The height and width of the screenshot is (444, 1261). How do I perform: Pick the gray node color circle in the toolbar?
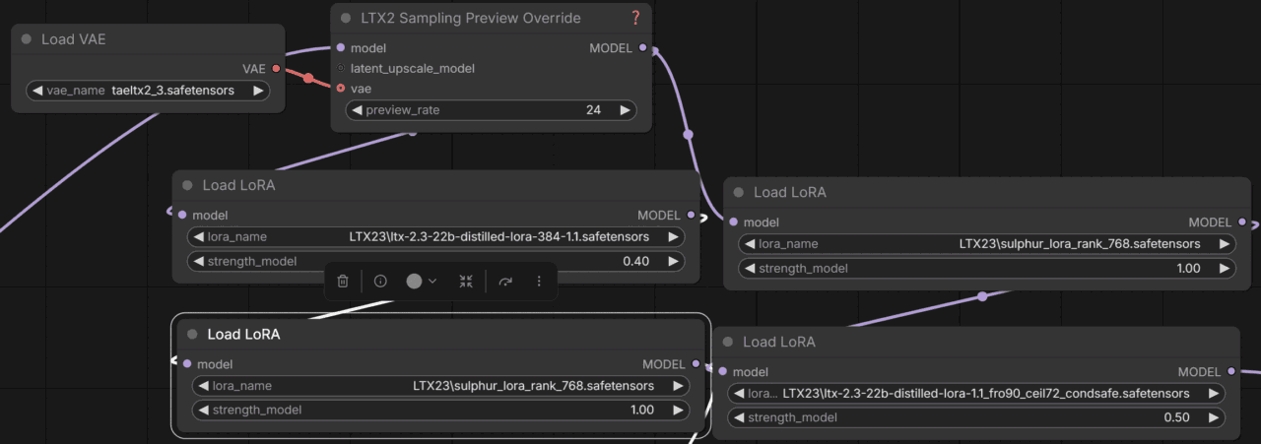[x=414, y=281]
